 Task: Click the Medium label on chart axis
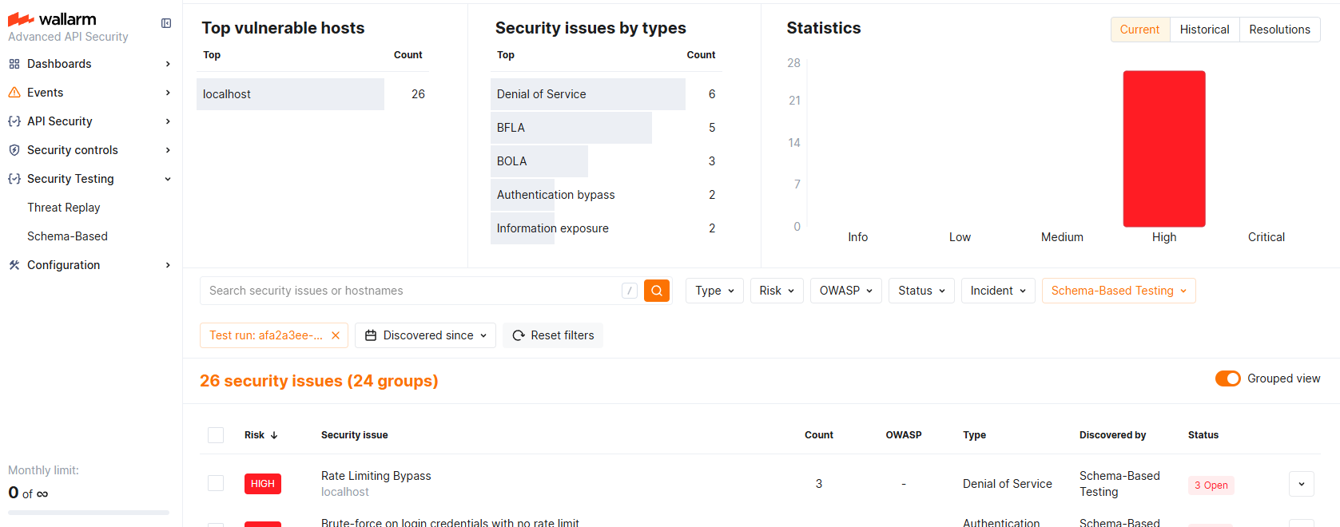1062,237
